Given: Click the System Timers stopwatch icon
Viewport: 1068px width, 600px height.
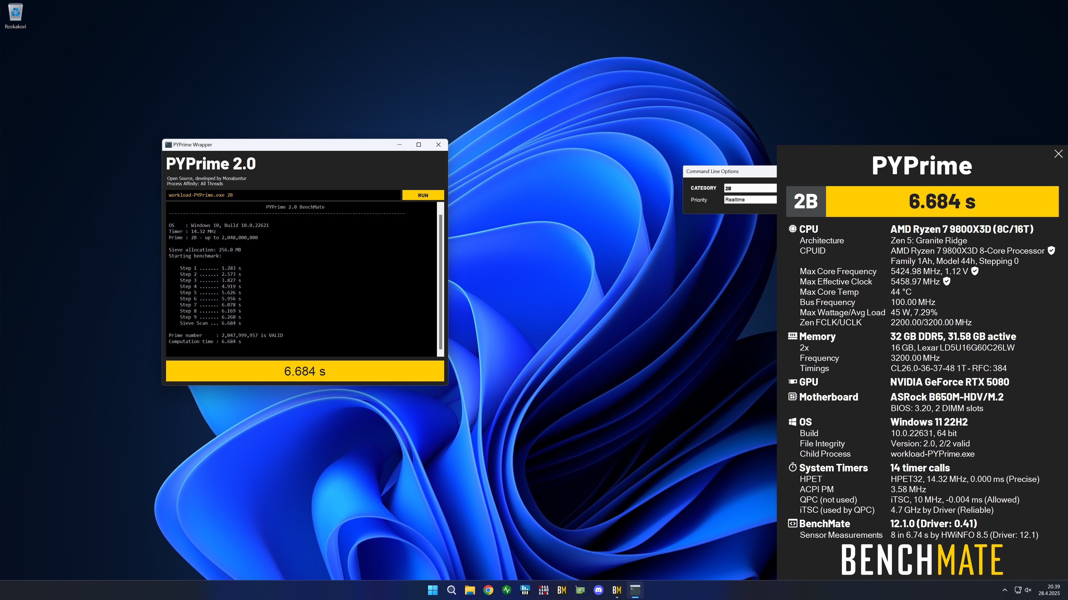Looking at the screenshot, I should point(792,467).
